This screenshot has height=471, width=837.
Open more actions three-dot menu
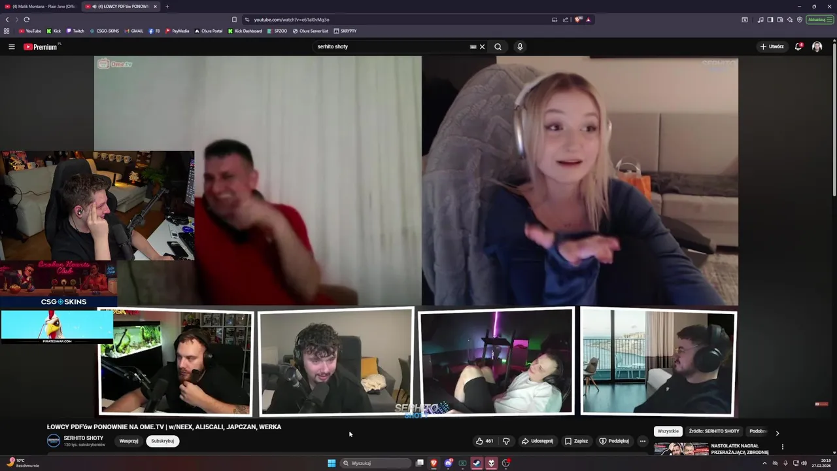click(x=642, y=441)
